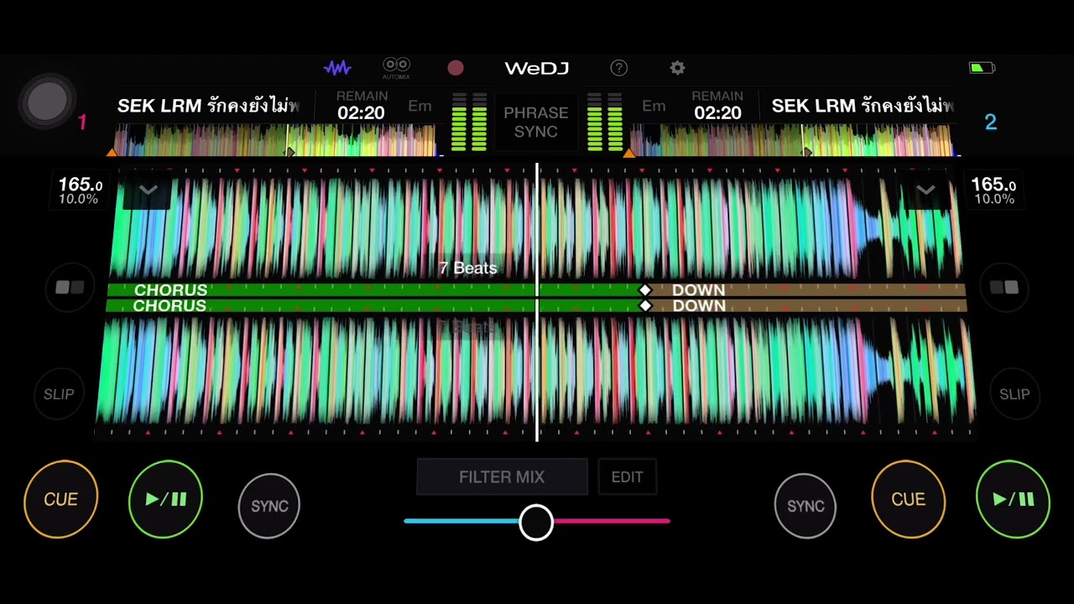
Task: Click the crossfader handle
Action: [536, 522]
